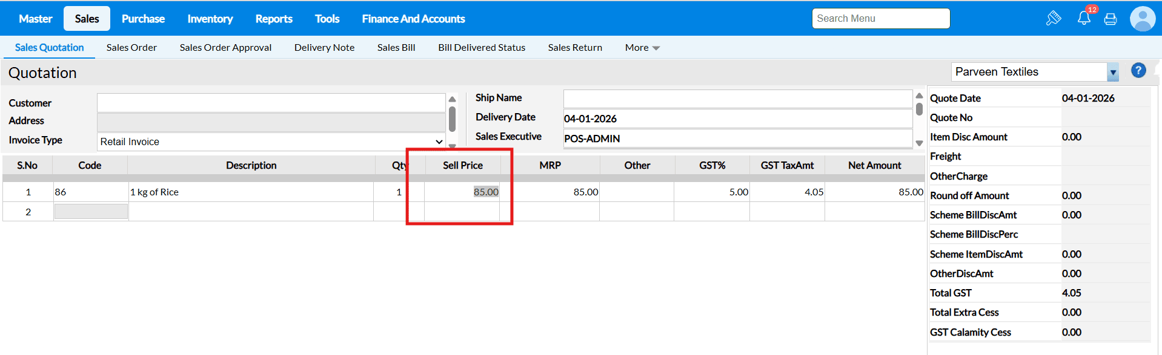
Task: Focus the Customer input field
Action: click(x=271, y=103)
